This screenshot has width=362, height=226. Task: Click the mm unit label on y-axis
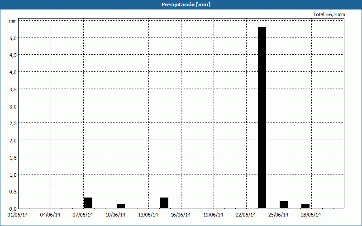click(x=13, y=21)
